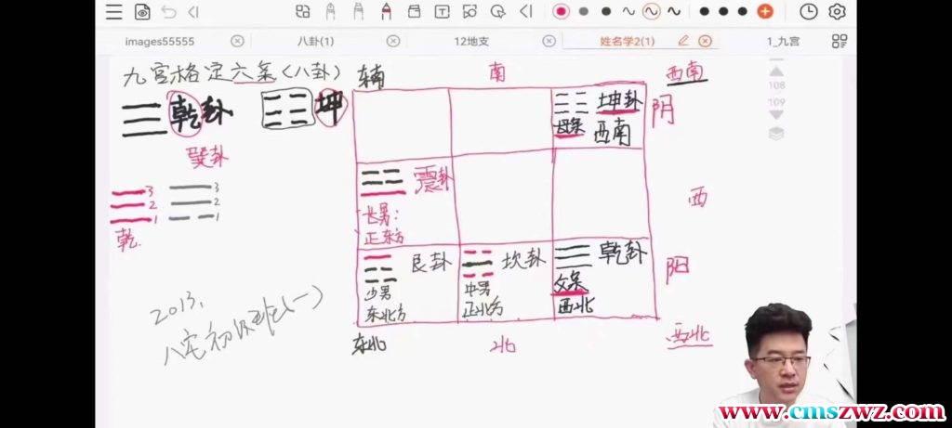This screenshot has width=952, height=428.
Task: Toggle read-only view eye icon
Action: point(142,12)
